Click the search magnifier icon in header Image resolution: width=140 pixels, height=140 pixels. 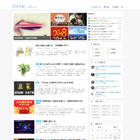pos(122,7)
